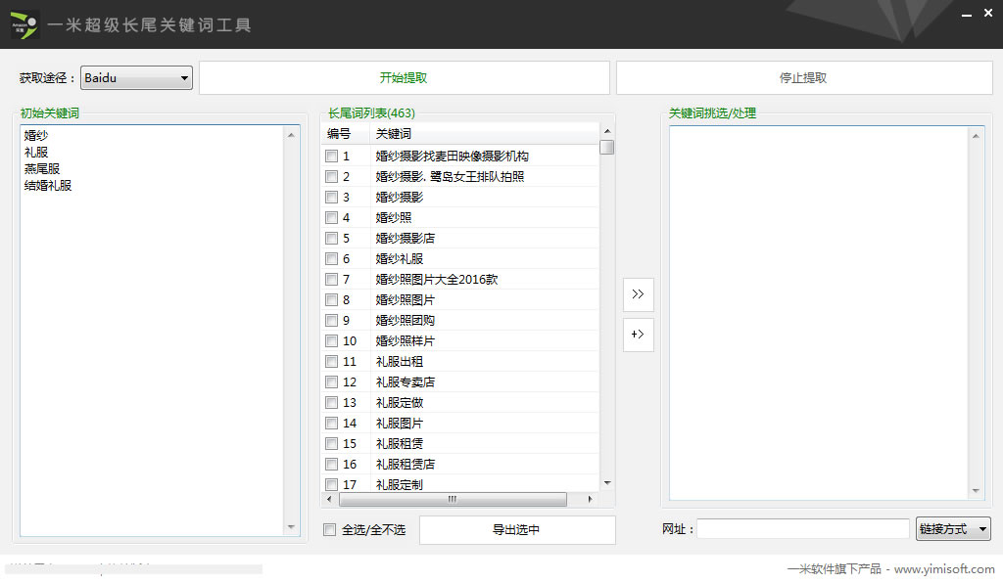Minimize the keyword tool window
1003x583 pixels.
(967, 14)
